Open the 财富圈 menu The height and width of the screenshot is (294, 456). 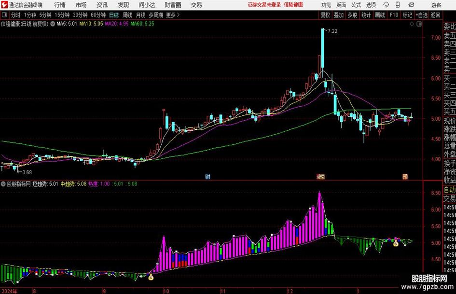(173, 5)
